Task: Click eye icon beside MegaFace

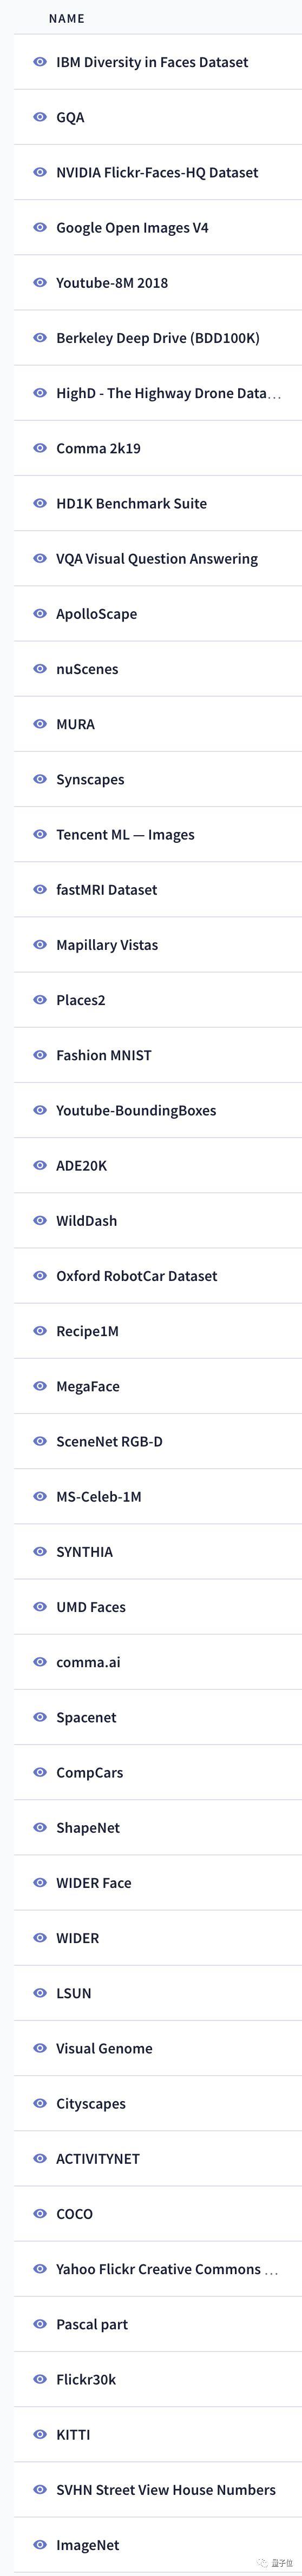Action: pos(40,1386)
